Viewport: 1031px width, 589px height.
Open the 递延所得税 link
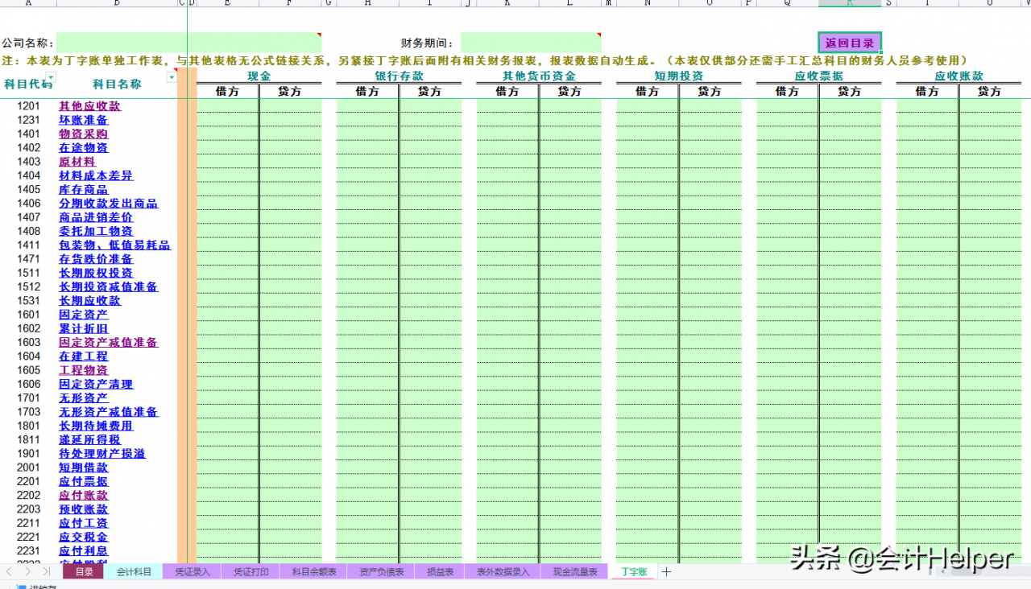tap(89, 440)
